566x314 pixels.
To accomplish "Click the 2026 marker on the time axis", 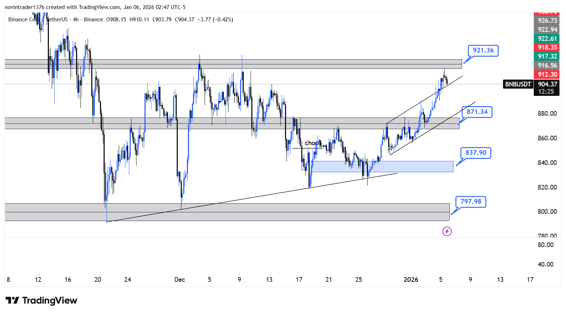I will coord(411,280).
